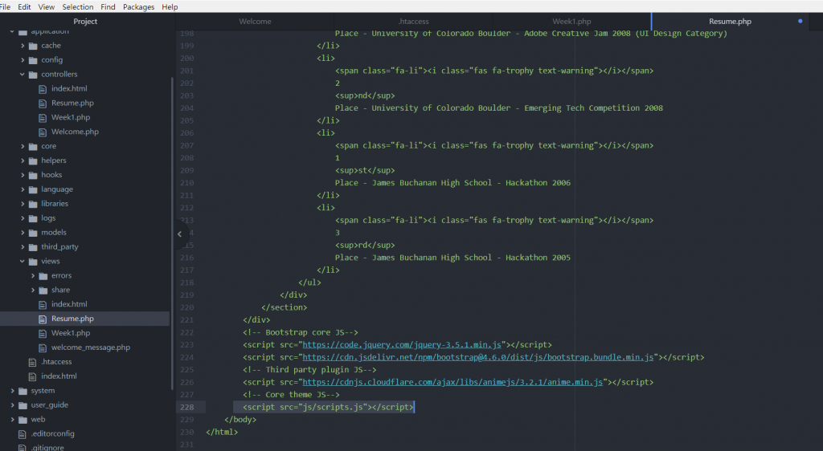
Task: Expand the third_party folder chevron
Action: coord(23,246)
